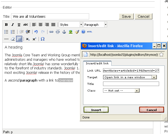
Task: Open the HTML source editor
Action: coord(89,32)
